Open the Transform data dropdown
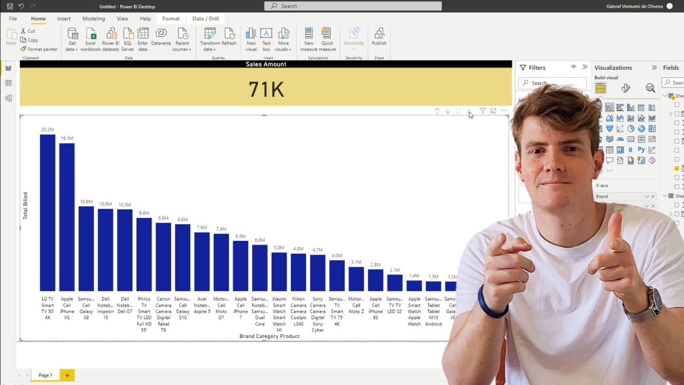 pos(209,40)
